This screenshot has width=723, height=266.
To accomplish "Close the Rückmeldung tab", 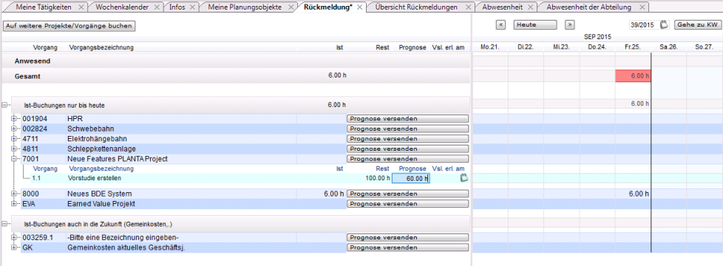I will [x=360, y=7].
